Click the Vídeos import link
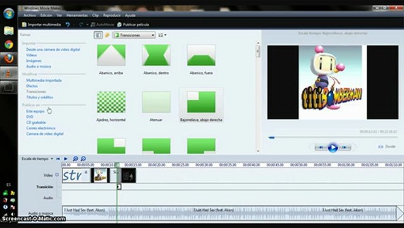The image size is (404, 228). (x=32, y=55)
